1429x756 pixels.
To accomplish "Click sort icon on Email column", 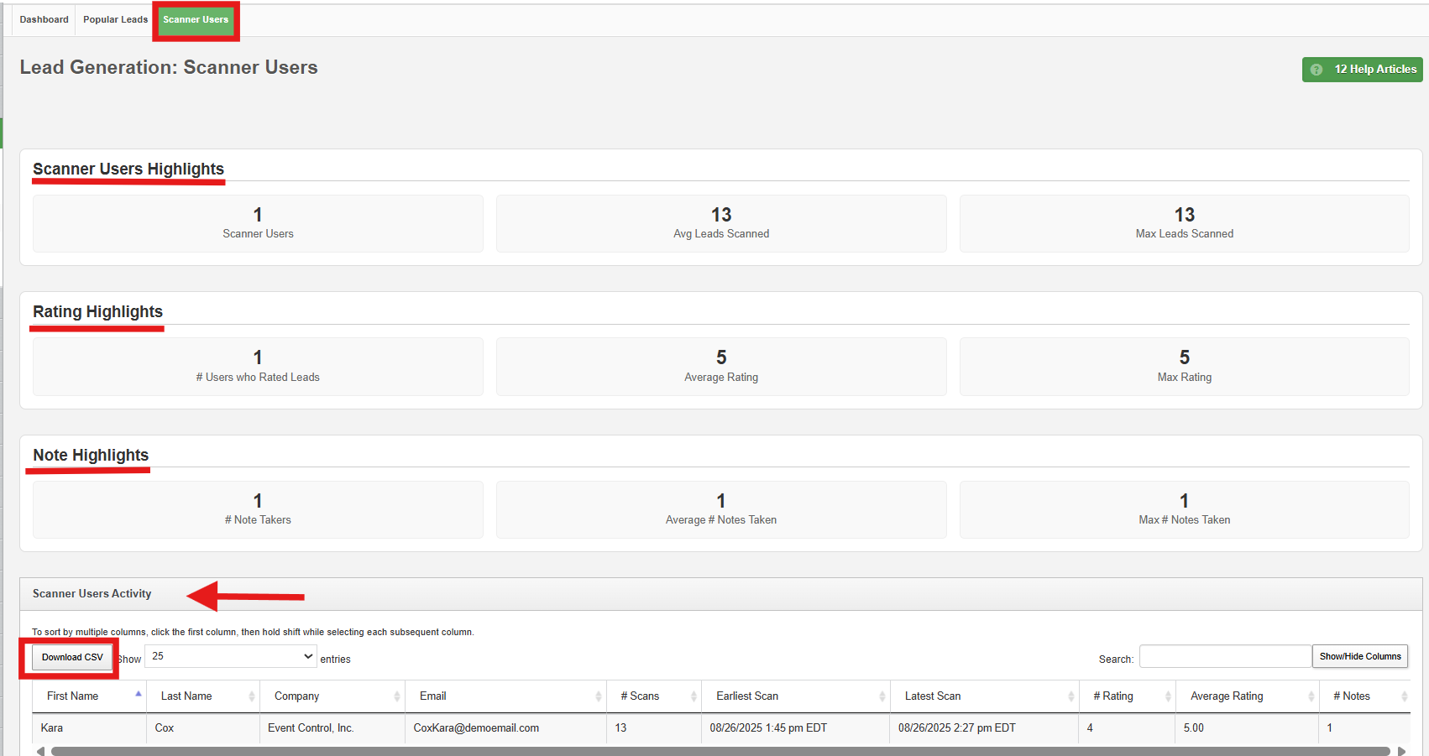I will (x=598, y=696).
